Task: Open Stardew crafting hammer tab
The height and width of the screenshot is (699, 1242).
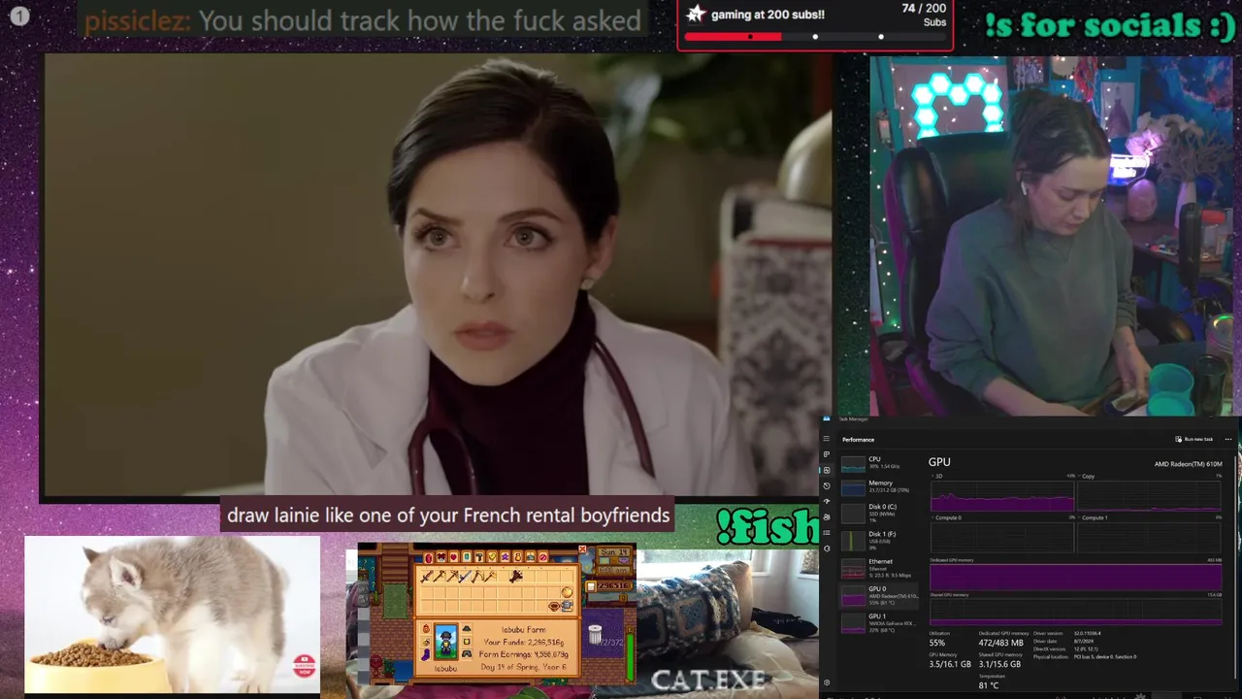Action: (479, 557)
